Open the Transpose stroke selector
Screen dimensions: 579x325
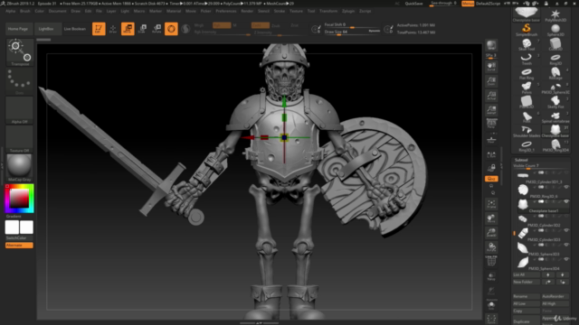[x=20, y=52]
